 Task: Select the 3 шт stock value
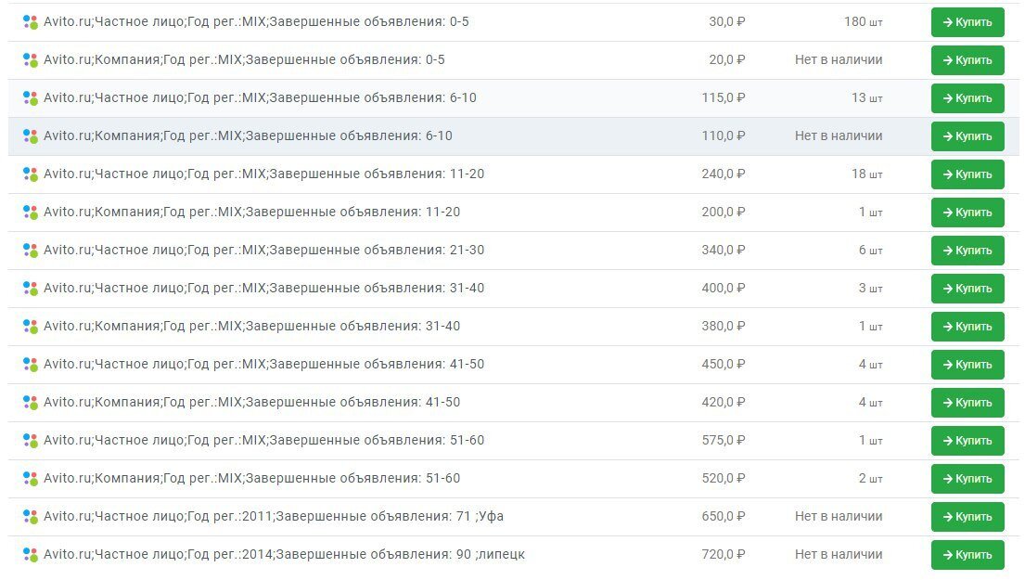[x=871, y=288]
